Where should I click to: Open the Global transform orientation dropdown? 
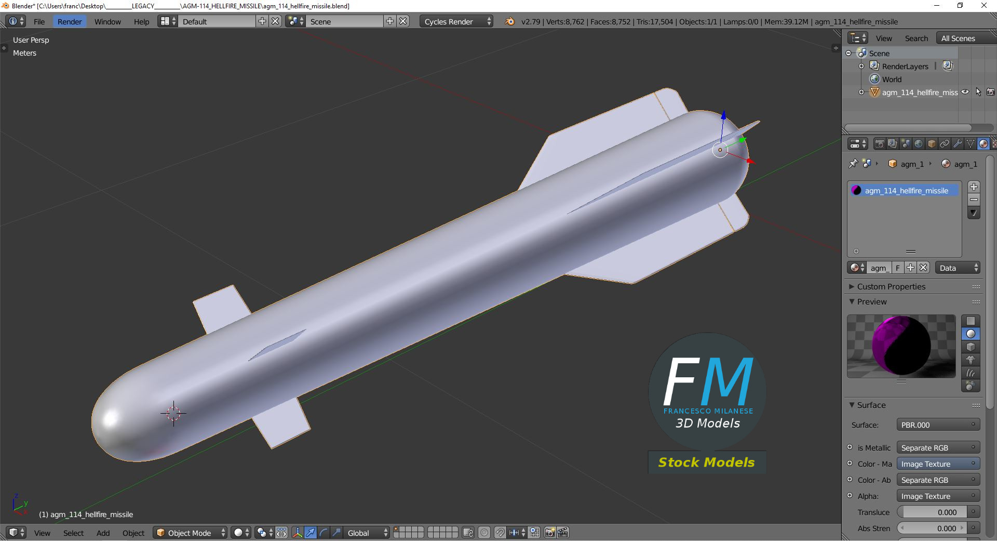click(x=367, y=533)
